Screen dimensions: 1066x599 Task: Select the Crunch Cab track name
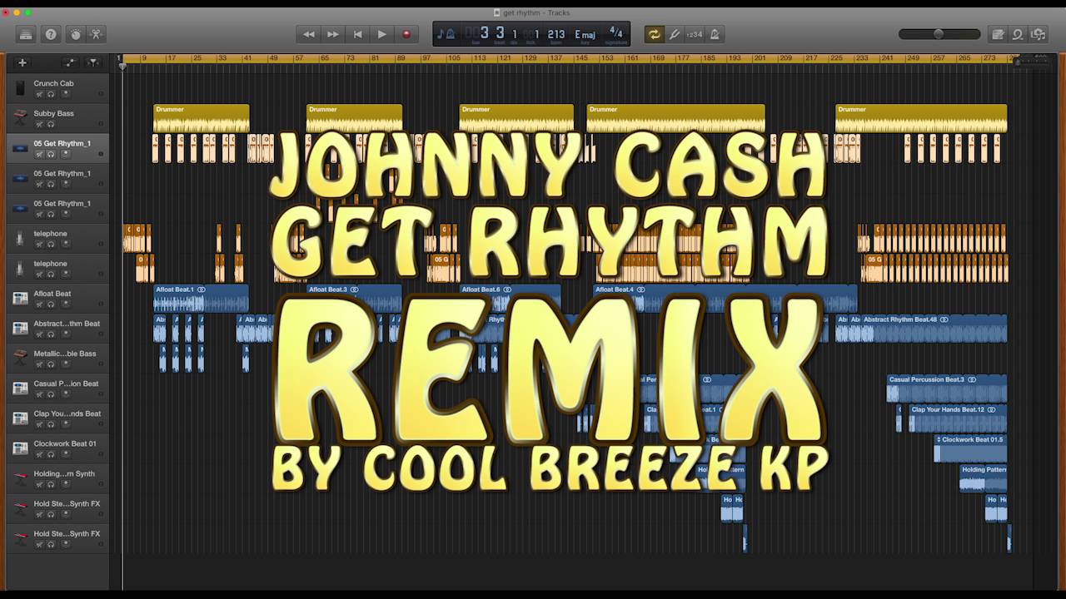coord(53,83)
